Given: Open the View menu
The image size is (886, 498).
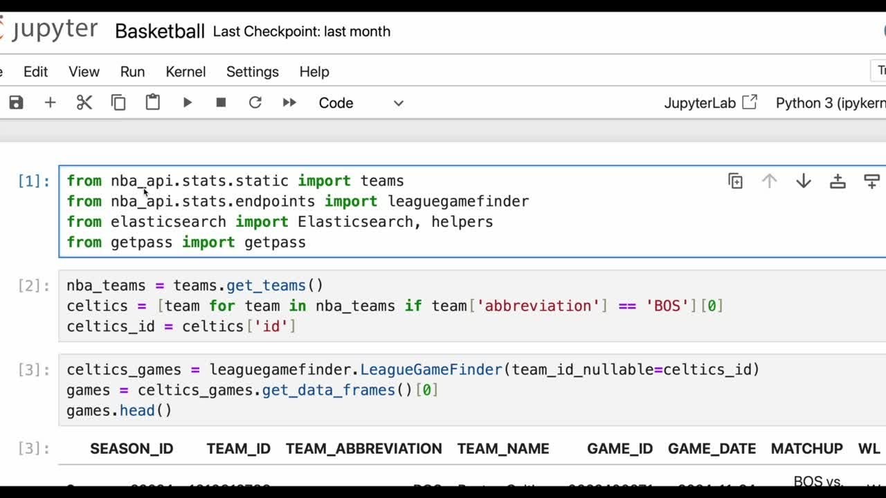Looking at the screenshot, I should pyautogui.click(x=84, y=72).
